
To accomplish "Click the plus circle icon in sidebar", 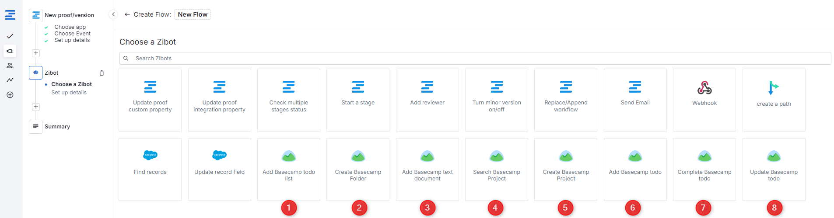I will pos(10,95).
